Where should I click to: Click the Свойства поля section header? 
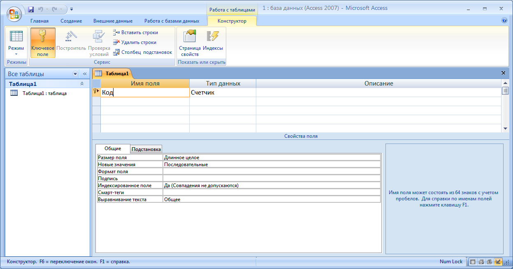pos(301,136)
